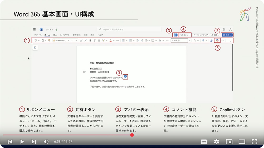
Task: Open the Editor pen icon
Action: 212,40
